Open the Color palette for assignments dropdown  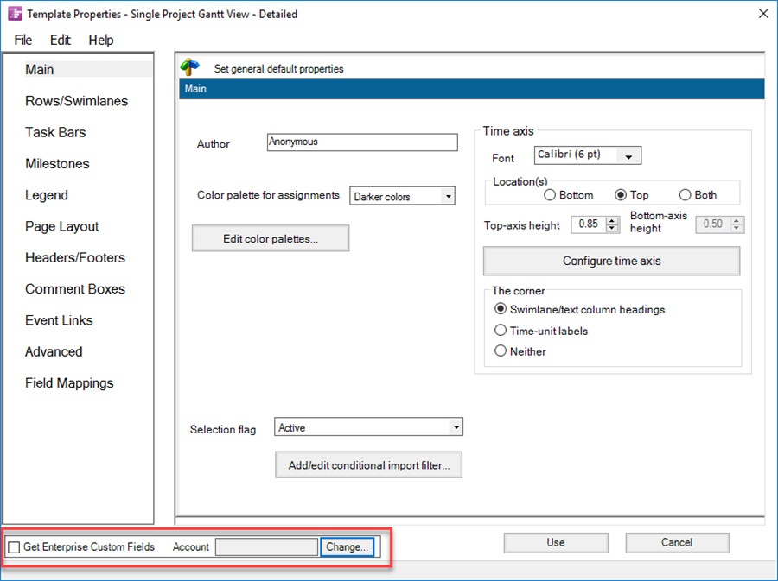tap(447, 197)
